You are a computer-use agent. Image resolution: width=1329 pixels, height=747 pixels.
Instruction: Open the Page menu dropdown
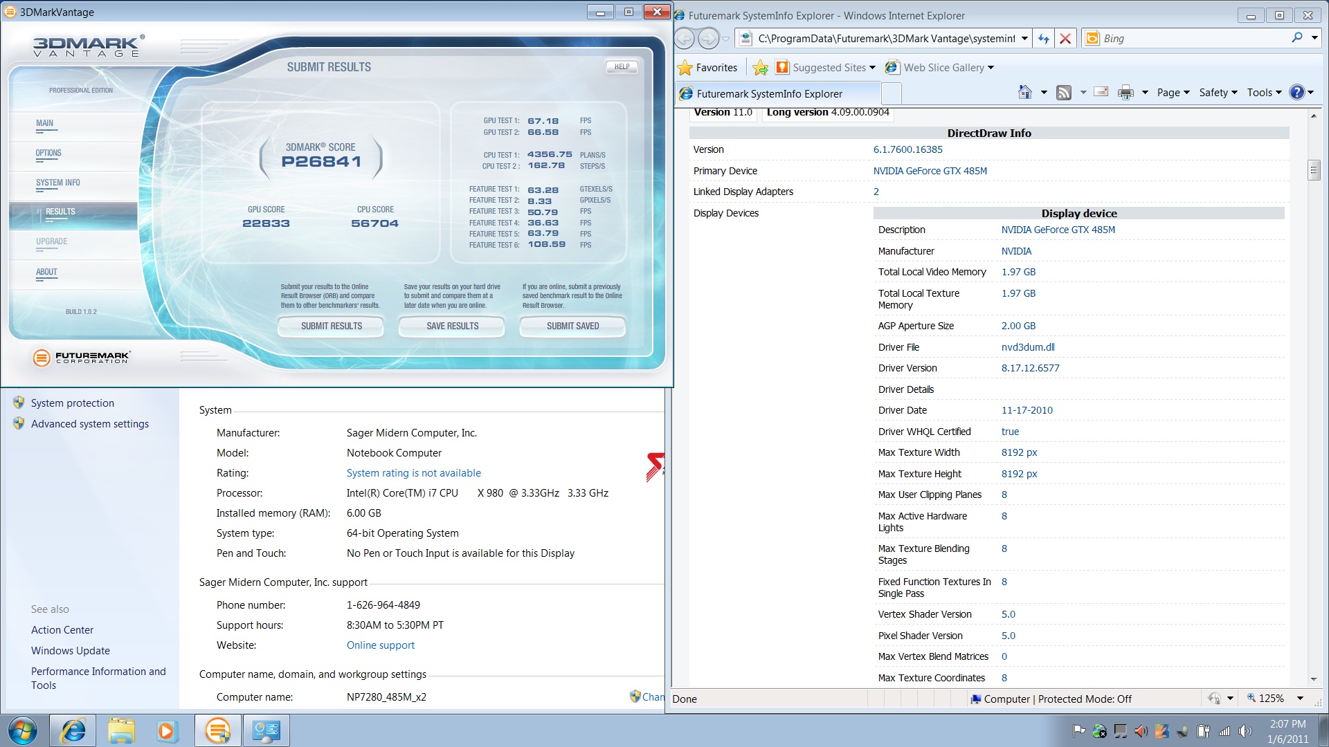(x=1173, y=93)
